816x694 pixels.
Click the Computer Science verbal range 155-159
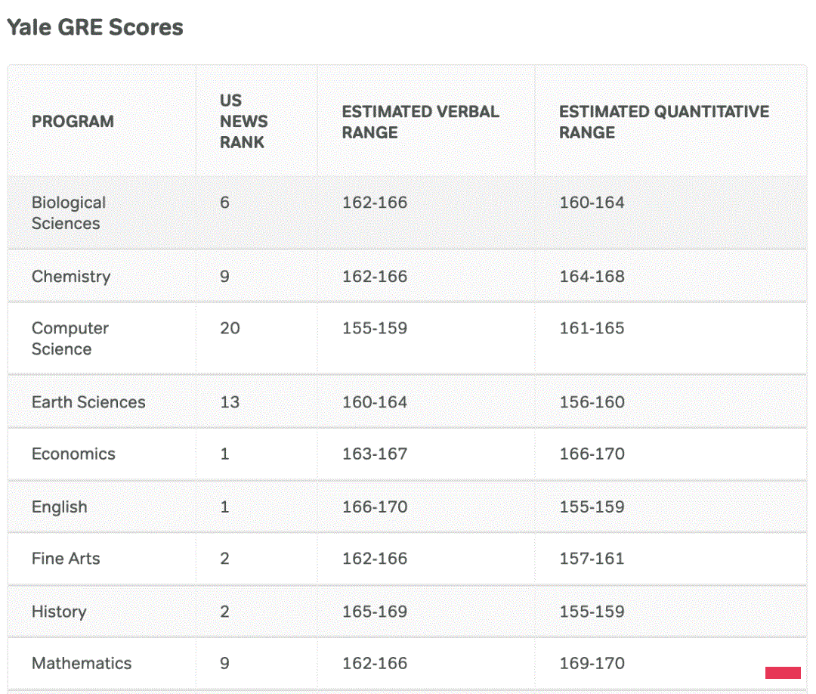pos(375,328)
